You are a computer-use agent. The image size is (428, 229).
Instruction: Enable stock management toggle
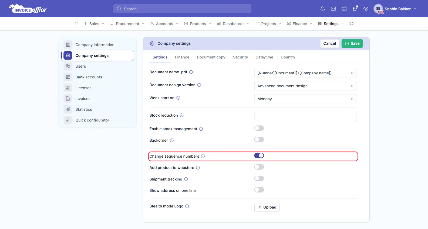click(259, 128)
